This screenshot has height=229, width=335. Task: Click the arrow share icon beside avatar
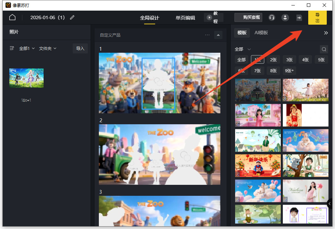click(x=299, y=18)
